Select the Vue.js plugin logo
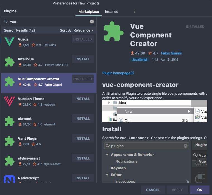212x195 pixels. tap(9, 42)
